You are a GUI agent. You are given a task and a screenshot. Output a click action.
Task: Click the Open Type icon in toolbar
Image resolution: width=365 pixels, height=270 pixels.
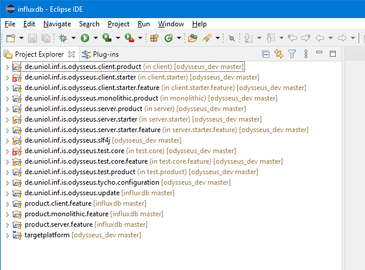coord(192,38)
